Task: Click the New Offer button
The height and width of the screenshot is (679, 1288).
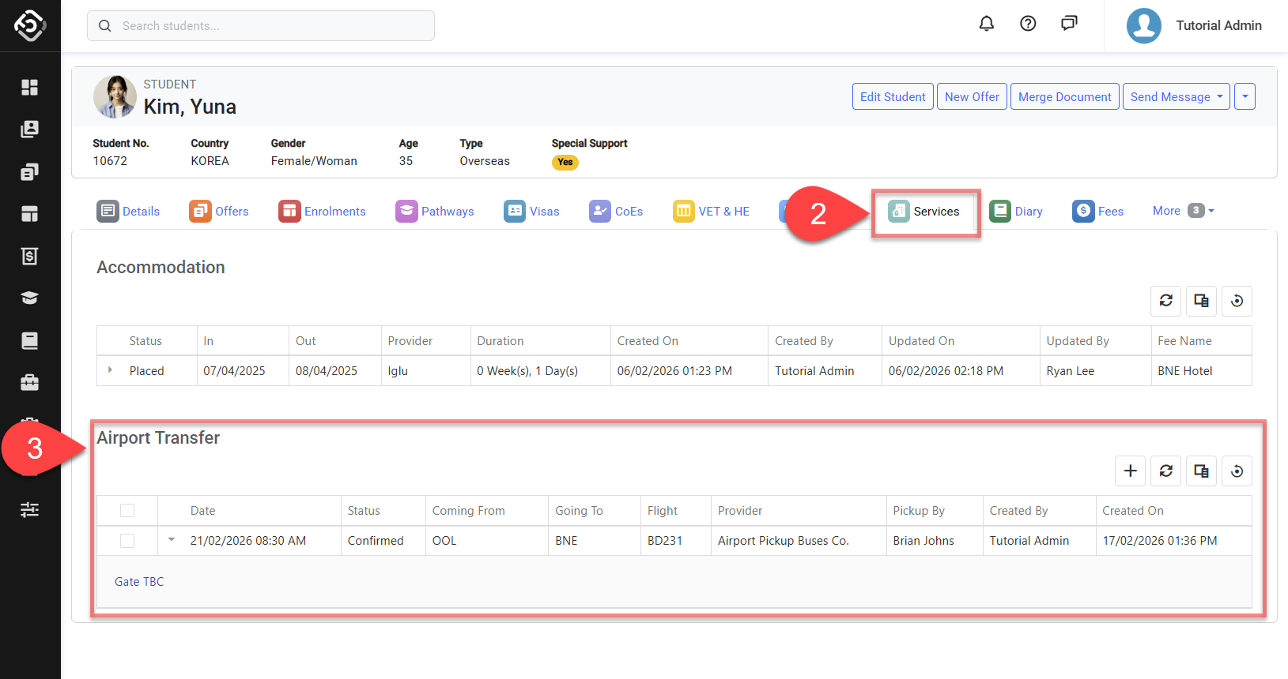Action: pos(972,97)
